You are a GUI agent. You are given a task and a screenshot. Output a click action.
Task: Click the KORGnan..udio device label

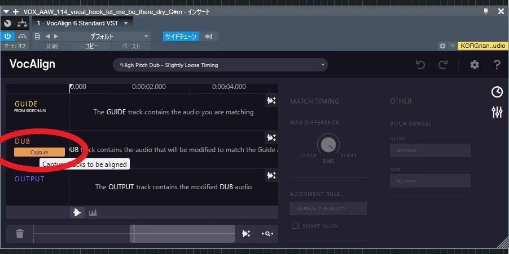point(482,46)
